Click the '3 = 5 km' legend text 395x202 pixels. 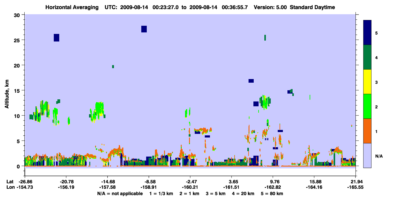coord(215,194)
